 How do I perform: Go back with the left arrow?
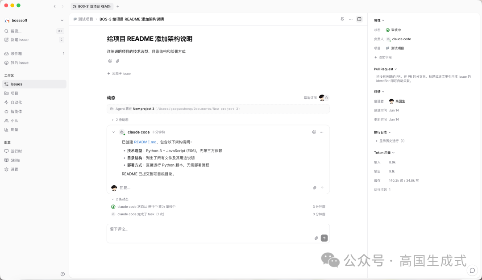point(55,6)
